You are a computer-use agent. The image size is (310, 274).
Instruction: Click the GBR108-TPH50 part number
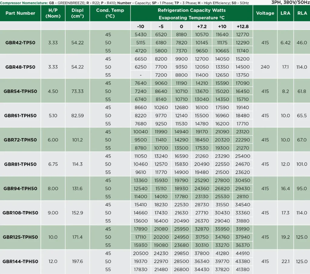tap(20, 213)
